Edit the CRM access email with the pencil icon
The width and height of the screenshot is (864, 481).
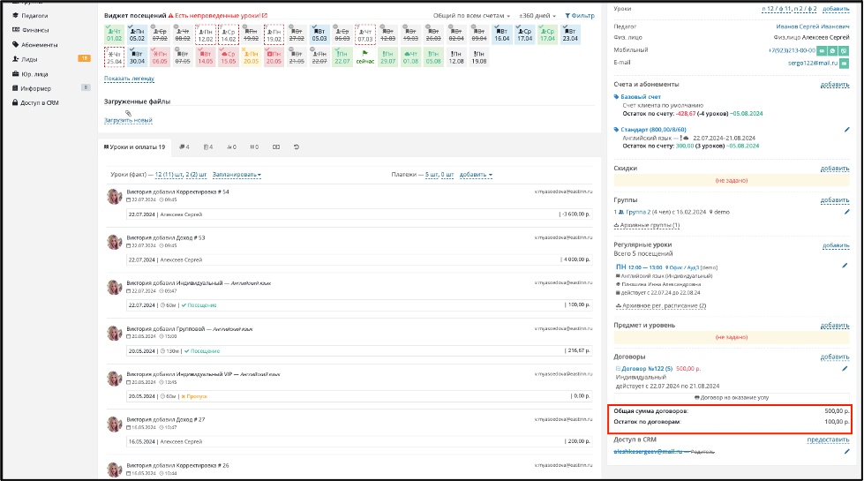coord(846,452)
